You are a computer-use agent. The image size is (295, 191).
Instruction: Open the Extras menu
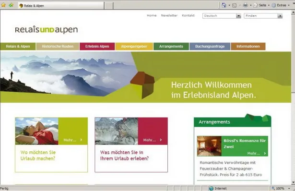[281, 5]
